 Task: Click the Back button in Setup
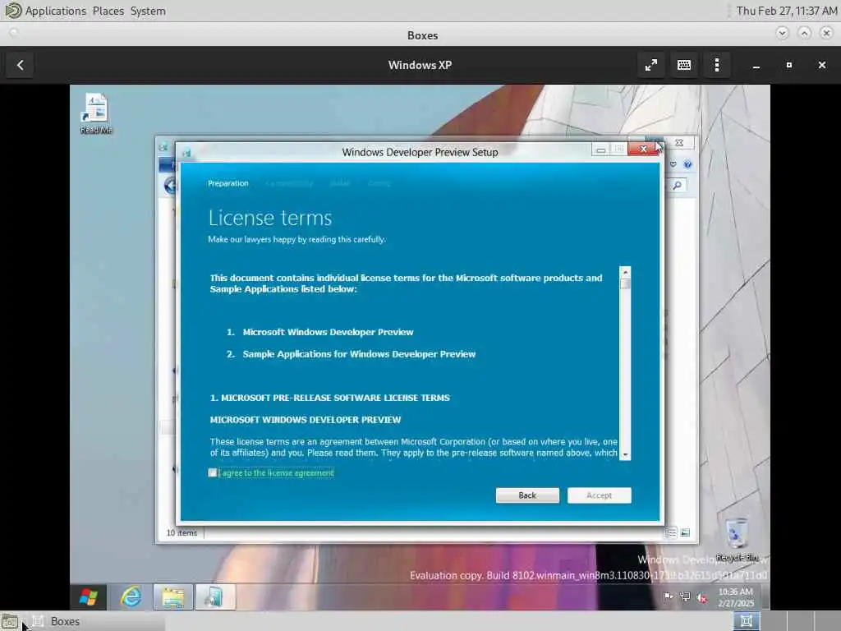[527, 495]
